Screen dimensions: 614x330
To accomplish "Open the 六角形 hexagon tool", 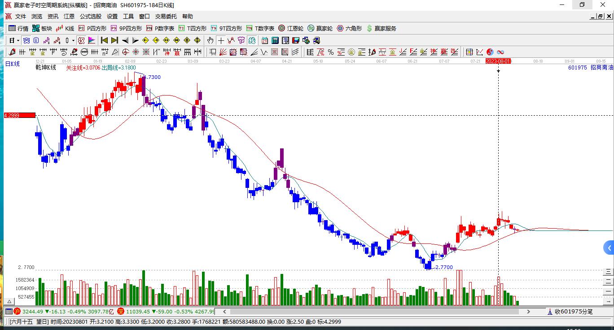I will point(350,28).
